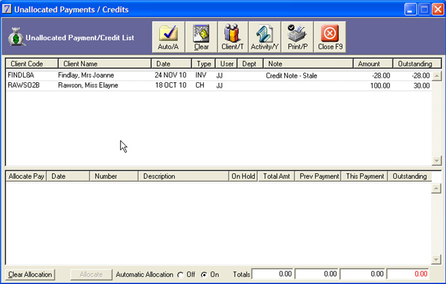This screenshot has width=446, height=284.
Task: Click the upper list scroll-down arrow
Action: [437, 160]
